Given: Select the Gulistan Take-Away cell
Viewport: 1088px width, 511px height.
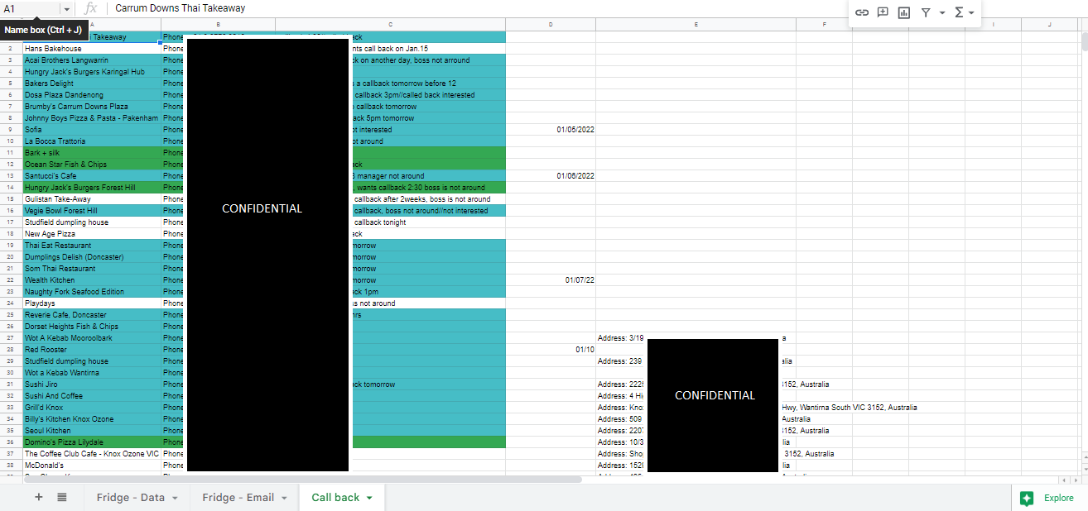Looking at the screenshot, I should [91, 199].
